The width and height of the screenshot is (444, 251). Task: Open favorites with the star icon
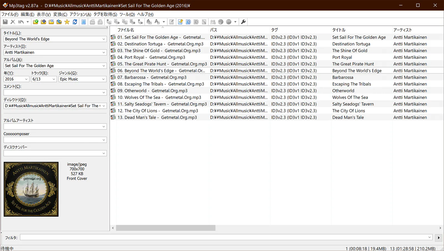[67, 22]
